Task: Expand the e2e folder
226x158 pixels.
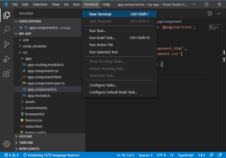Action: (x=20, y=40)
